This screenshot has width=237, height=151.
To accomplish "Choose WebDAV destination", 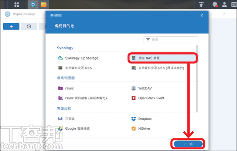I will coord(145,88).
